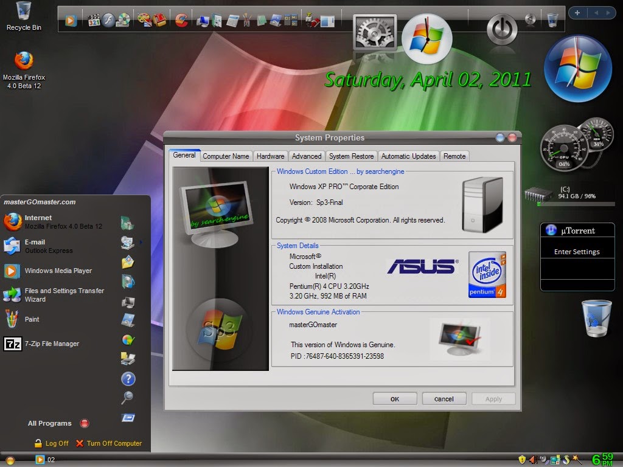The height and width of the screenshot is (467, 623).
Task: Open Windows Media Player icon in top dock
Action: (71, 20)
